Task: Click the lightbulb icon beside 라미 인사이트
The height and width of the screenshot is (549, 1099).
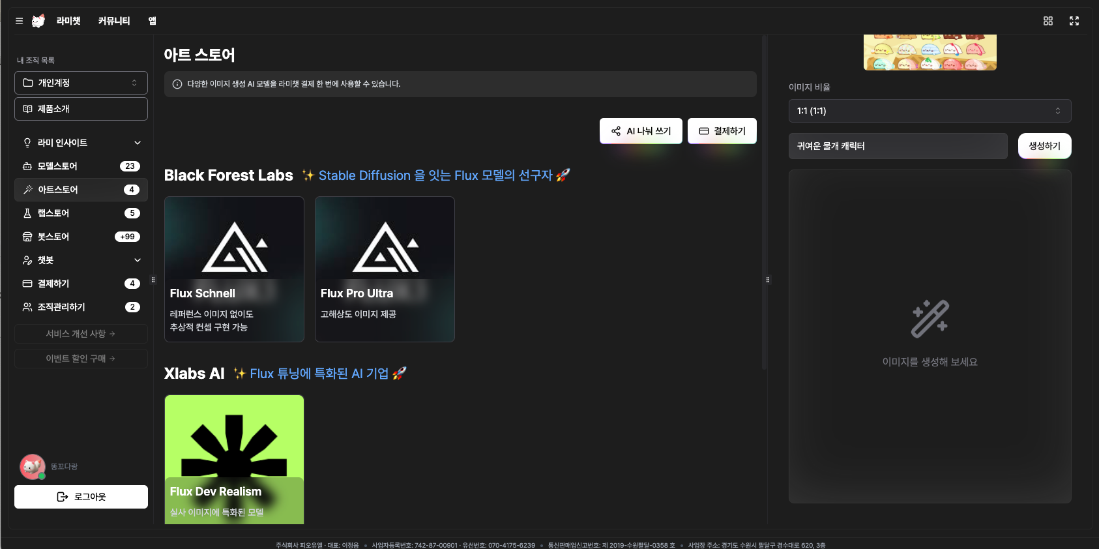Action: point(27,143)
